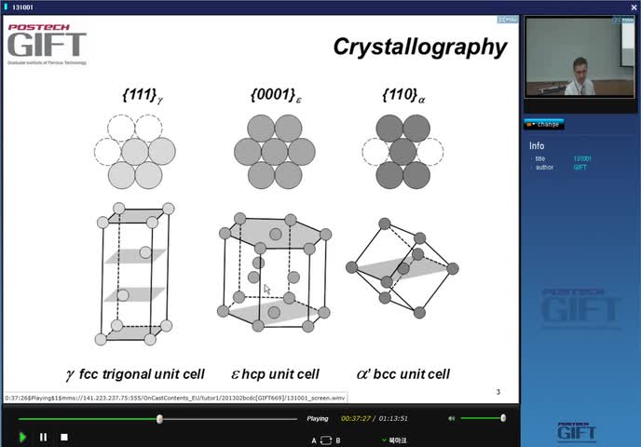The width and height of the screenshot is (641, 447).
Task: Set repeat end point B
Action: coord(338,440)
